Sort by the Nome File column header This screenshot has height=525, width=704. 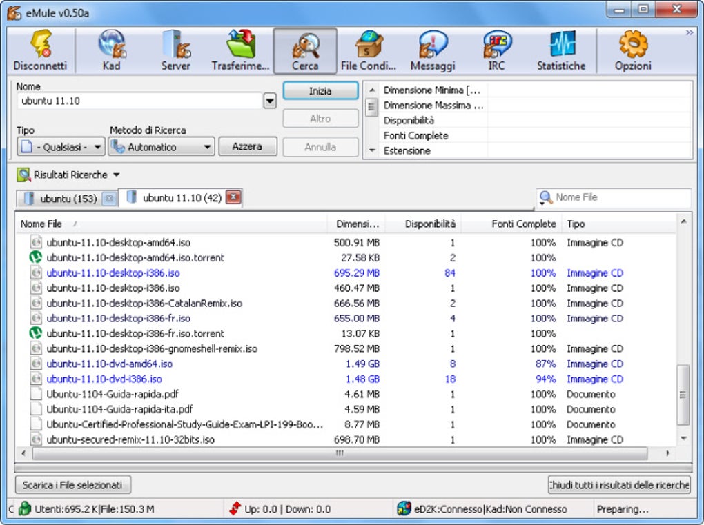tap(173, 224)
